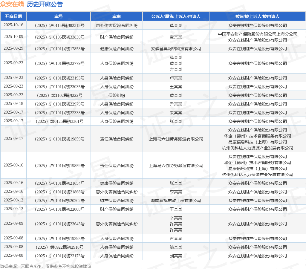The image size is (306, 269).
Task: Click 安徽邑典网络科技有限公司
Action: [176, 49]
